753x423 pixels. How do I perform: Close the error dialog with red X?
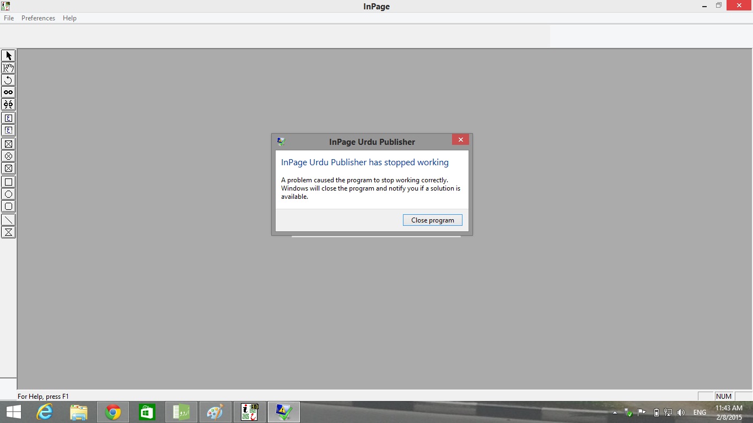click(460, 140)
